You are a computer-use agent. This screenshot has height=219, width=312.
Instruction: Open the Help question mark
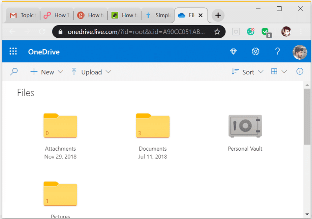point(277,52)
